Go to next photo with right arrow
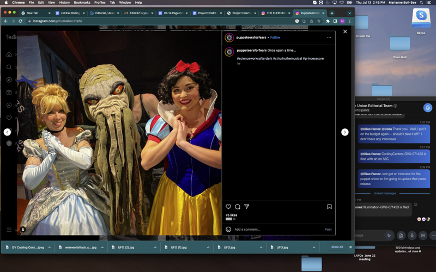This screenshot has width=436, height=272. [344, 132]
